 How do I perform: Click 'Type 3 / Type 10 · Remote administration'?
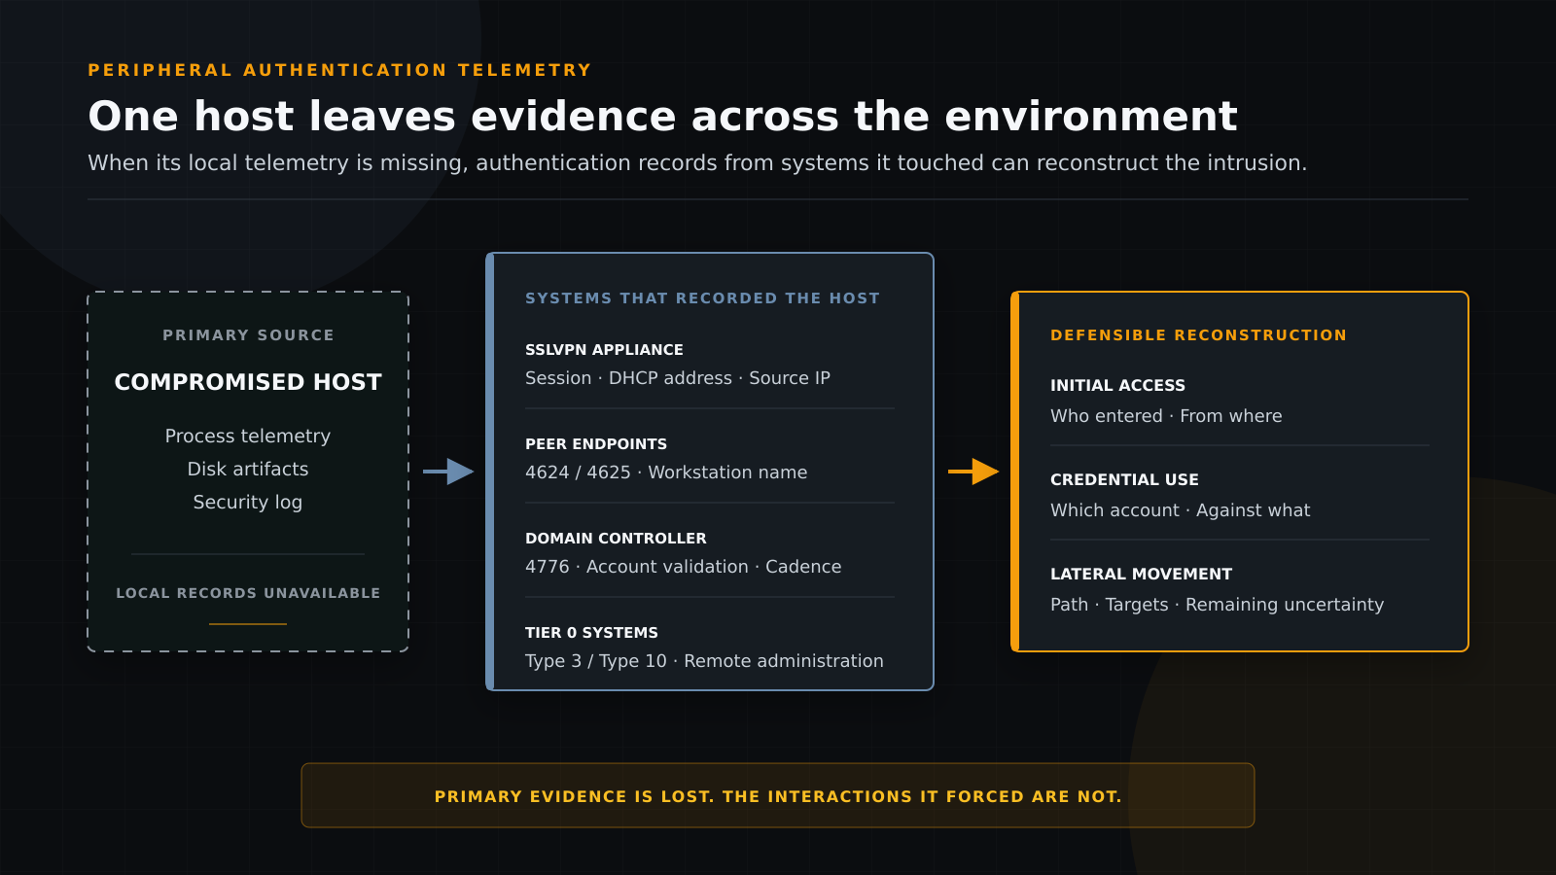coord(704,661)
